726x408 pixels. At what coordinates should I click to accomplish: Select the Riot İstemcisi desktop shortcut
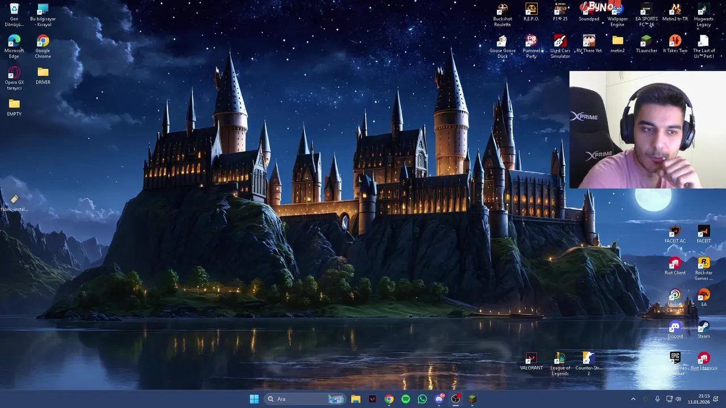[703, 362]
